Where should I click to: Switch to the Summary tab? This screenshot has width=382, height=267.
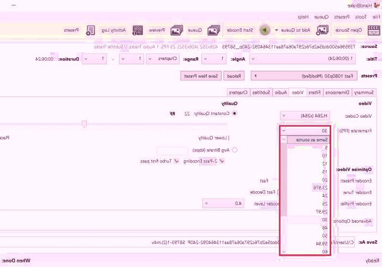coord(364,93)
